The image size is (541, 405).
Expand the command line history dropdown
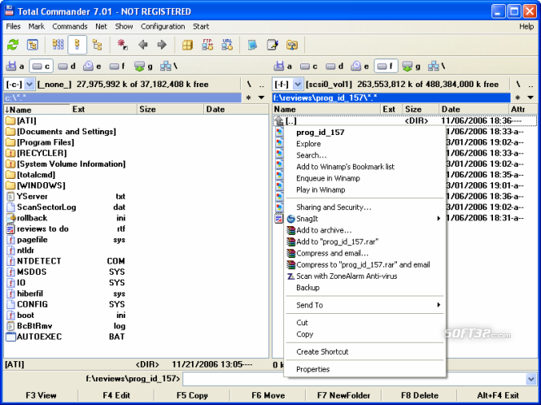[x=531, y=379]
